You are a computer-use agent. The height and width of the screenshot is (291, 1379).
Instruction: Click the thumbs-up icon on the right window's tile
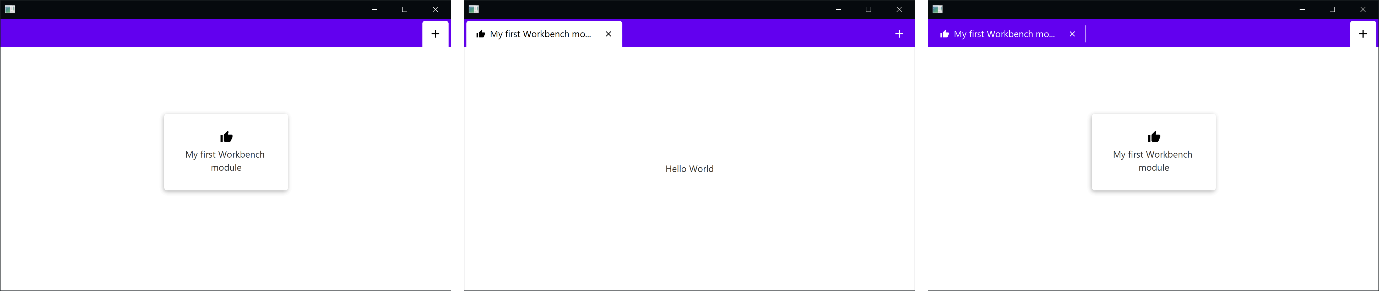tap(1154, 136)
